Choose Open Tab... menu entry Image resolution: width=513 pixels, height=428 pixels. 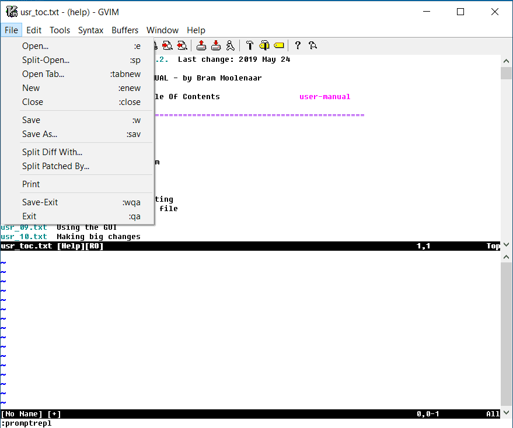point(78,74)
